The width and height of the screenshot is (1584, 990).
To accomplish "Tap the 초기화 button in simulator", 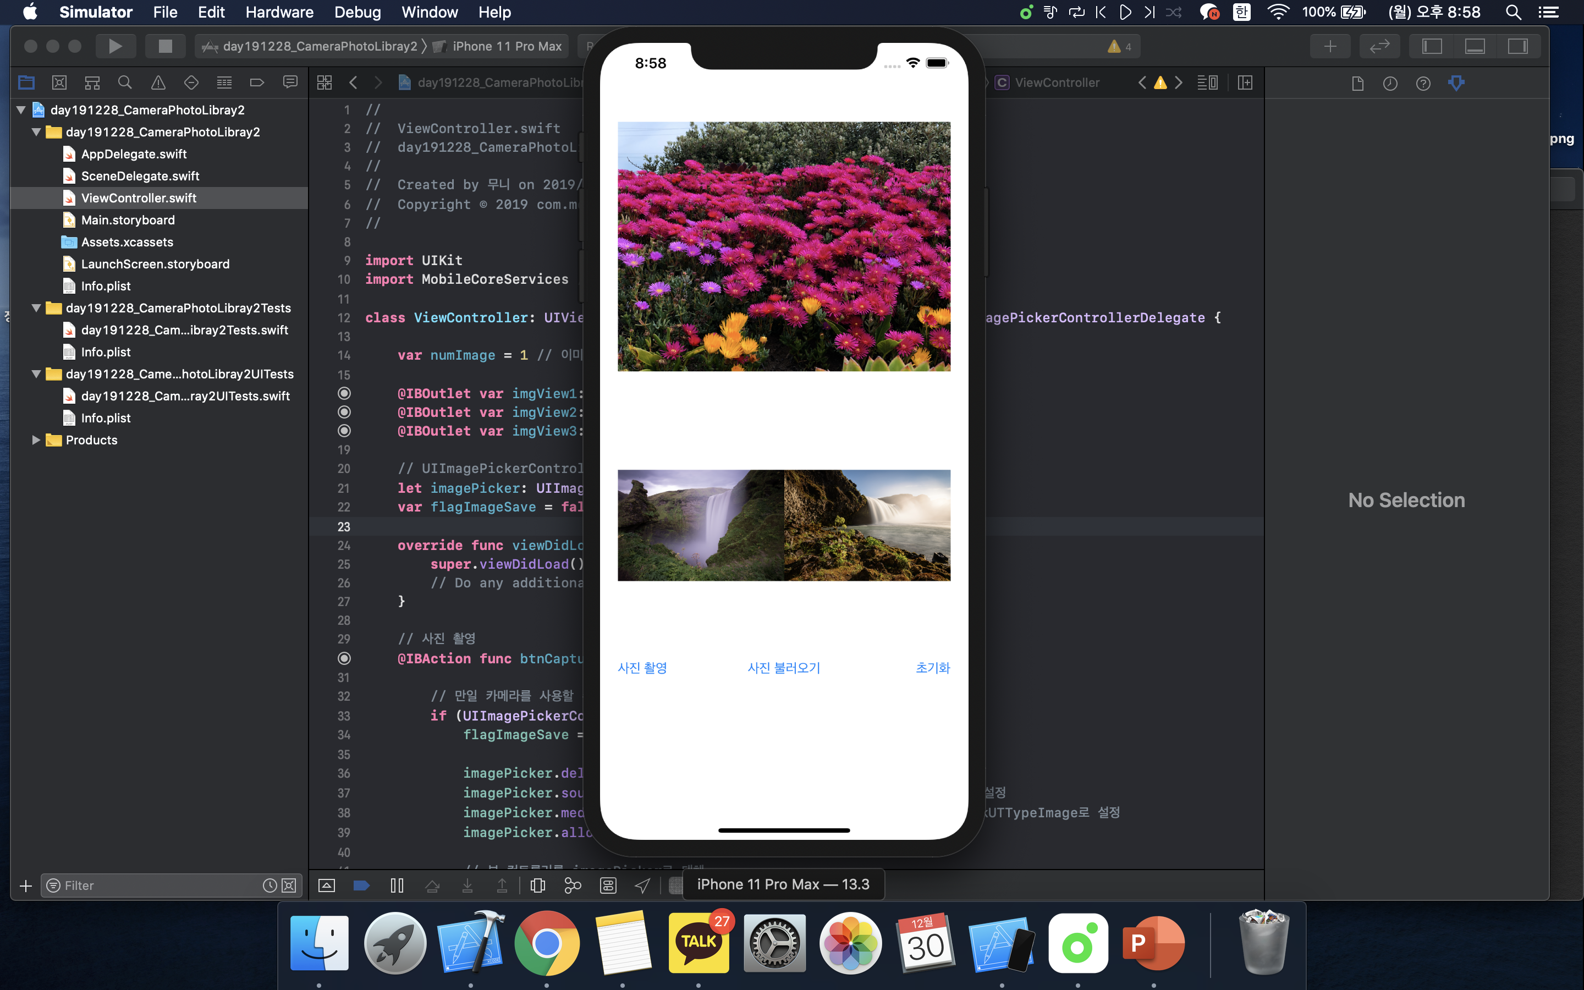I will (932, 668).
